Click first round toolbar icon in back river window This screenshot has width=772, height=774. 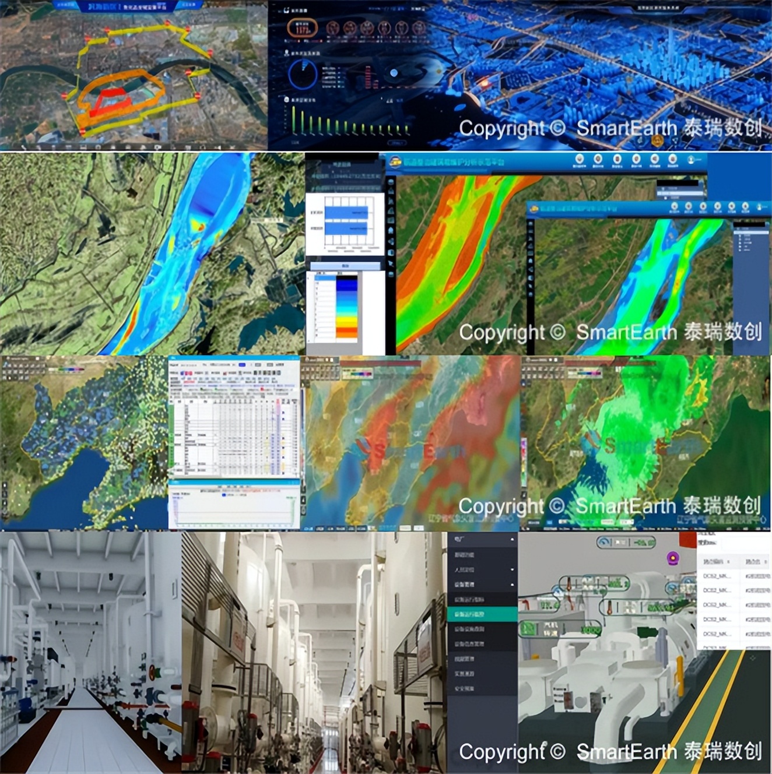(x=579, y=159)
